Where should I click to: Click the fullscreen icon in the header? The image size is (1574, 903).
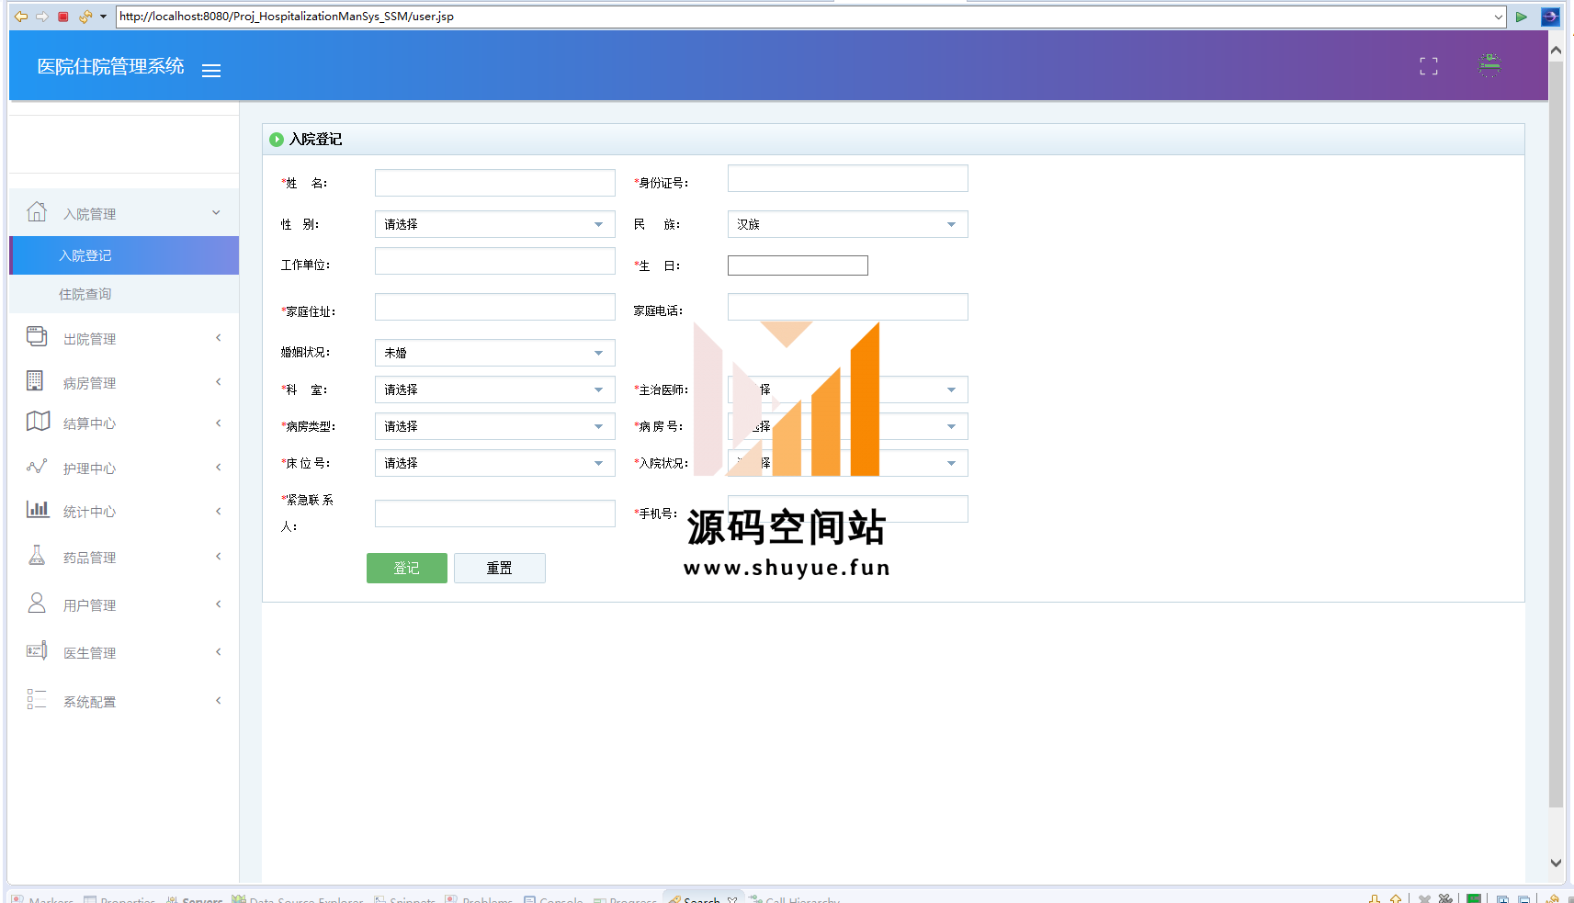coord(1429,66)
